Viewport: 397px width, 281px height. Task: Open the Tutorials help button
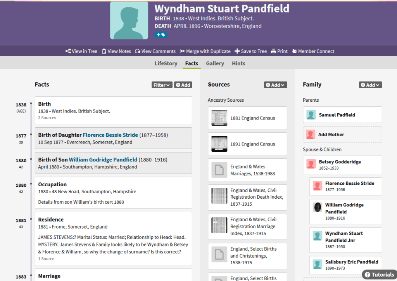379,274
